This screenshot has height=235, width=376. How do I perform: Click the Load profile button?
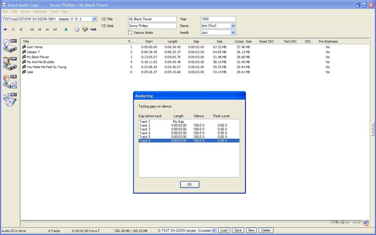pyautogui.click(x=224, y=230)
